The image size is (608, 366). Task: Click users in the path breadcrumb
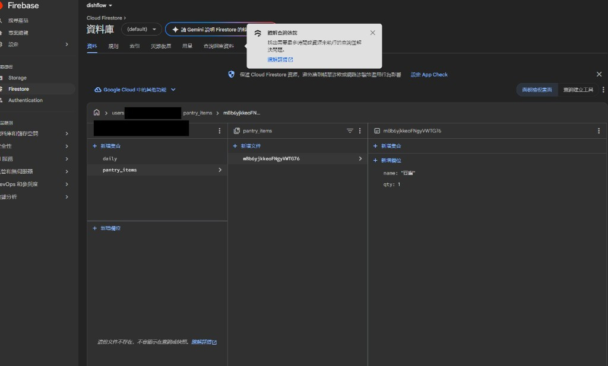click(x=118, y=113)
